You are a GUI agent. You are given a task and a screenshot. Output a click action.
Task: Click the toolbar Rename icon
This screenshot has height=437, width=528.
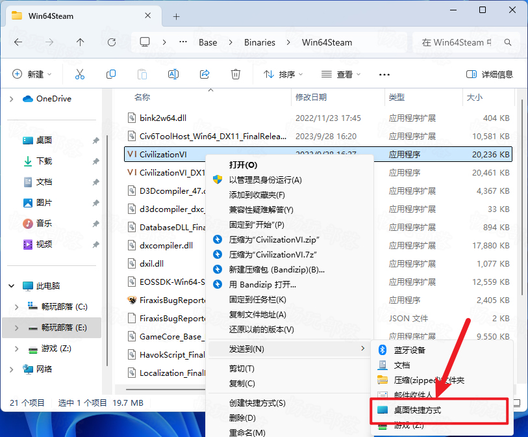pyautogui.click(x=173, y=74)
